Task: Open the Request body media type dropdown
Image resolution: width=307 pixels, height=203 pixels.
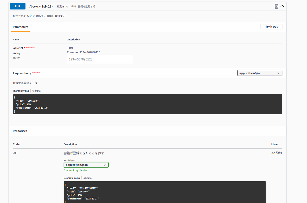Action: (260, 73)
